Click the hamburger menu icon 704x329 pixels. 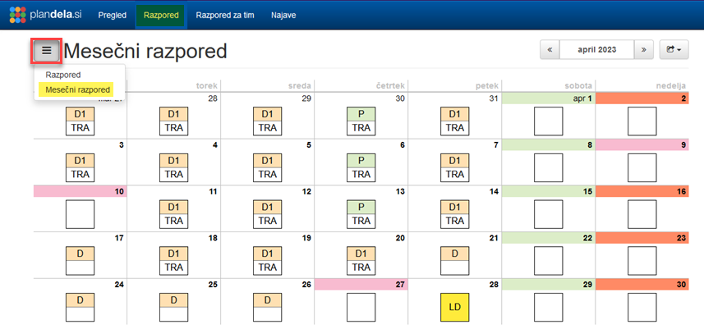pyautogui.click(x=47, y=51)
